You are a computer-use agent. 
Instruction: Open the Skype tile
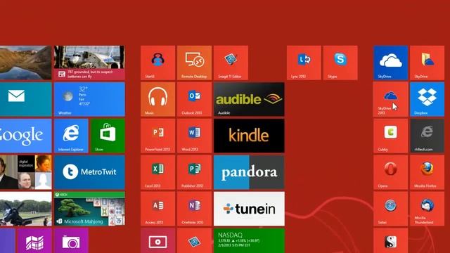click(x=340, y=63)
